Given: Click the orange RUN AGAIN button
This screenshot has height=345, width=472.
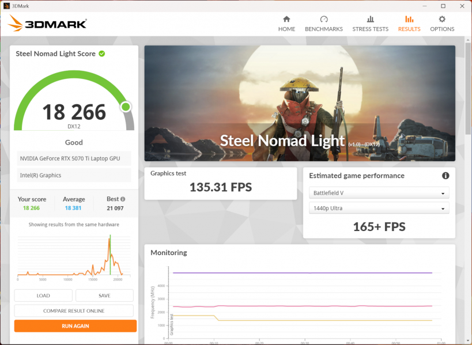Looking at the screenshot, I should (x=75, y=326).
